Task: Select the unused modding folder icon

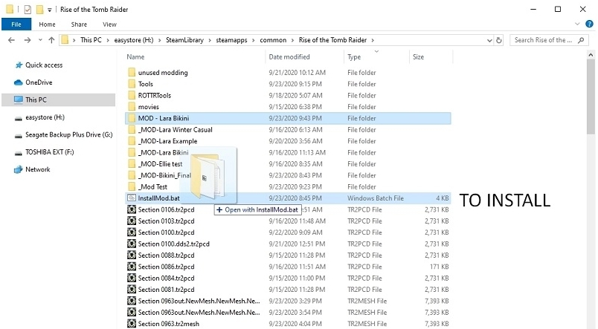Action: (132, 72)
